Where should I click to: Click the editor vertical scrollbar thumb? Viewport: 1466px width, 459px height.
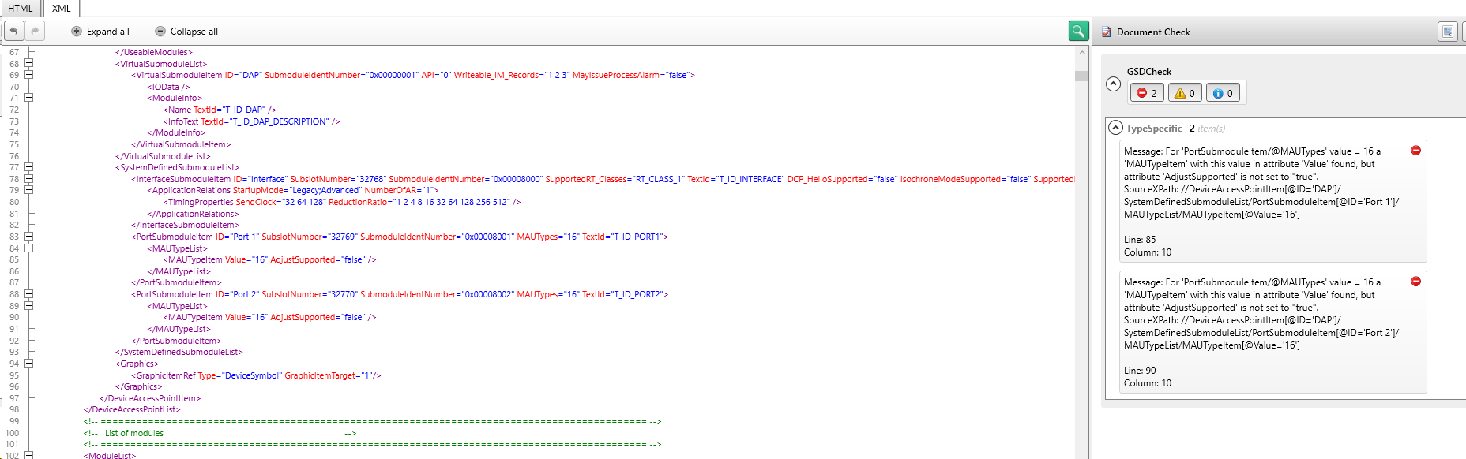coord(1081,76)
